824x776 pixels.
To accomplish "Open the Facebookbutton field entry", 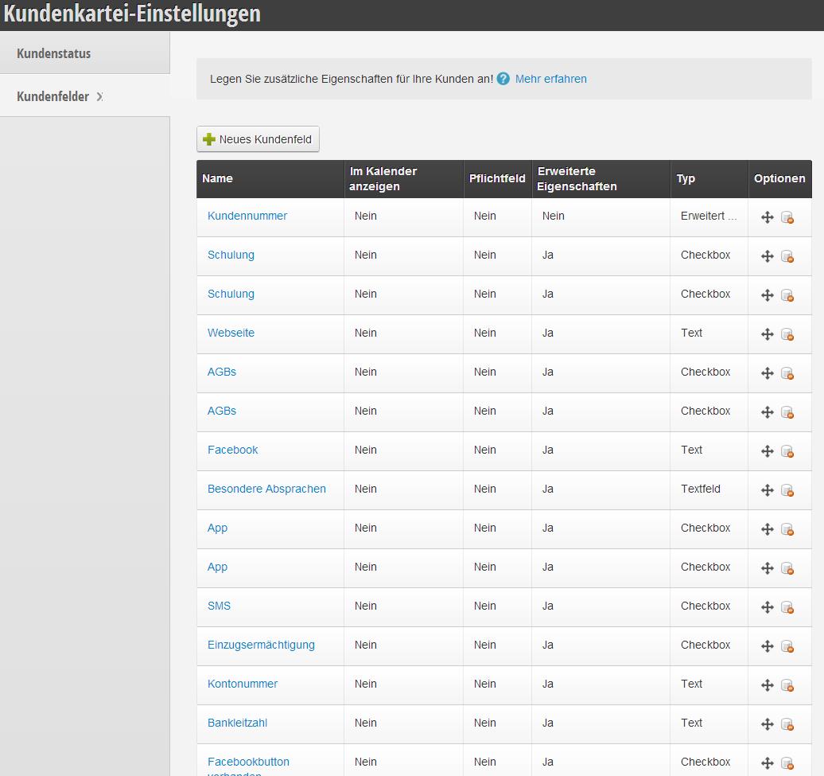I will coord(248,762).
